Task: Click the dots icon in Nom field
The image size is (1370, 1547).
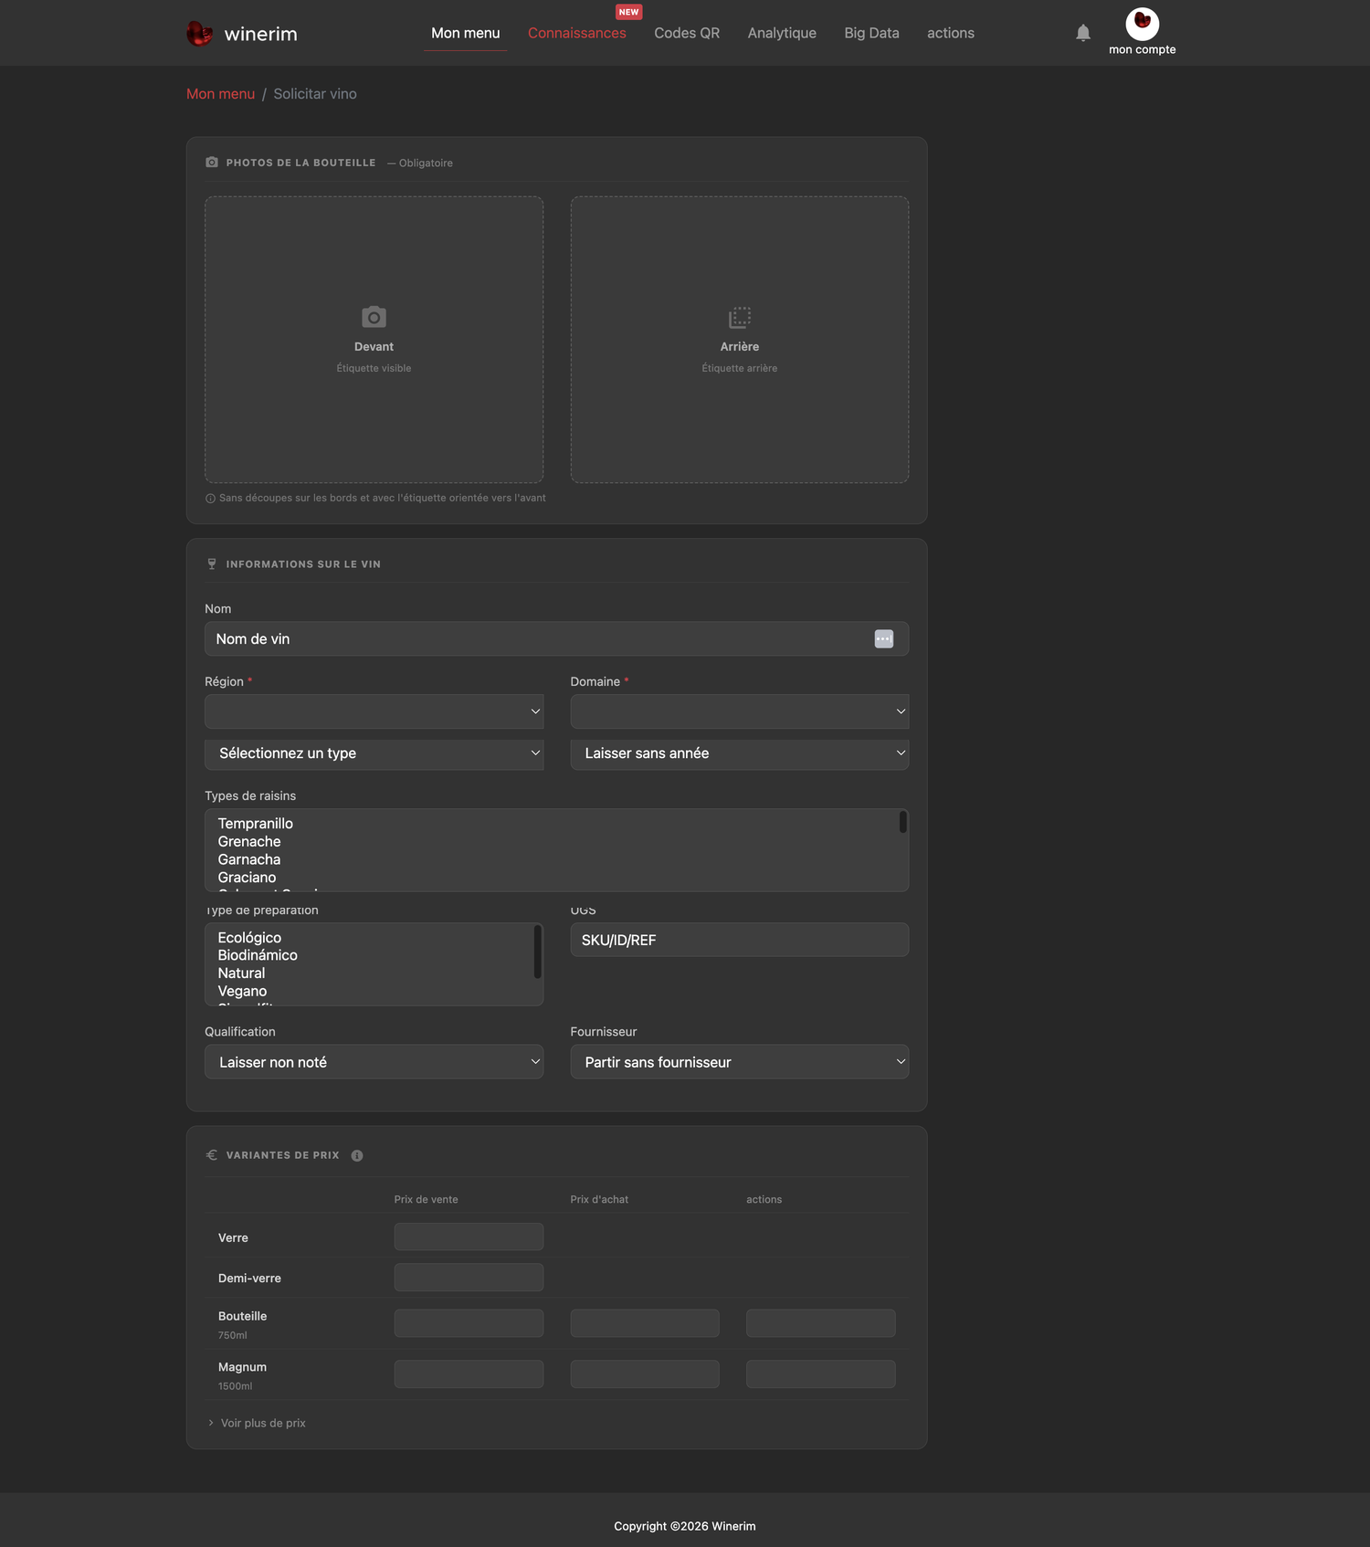Action: [x=884, y=639]
